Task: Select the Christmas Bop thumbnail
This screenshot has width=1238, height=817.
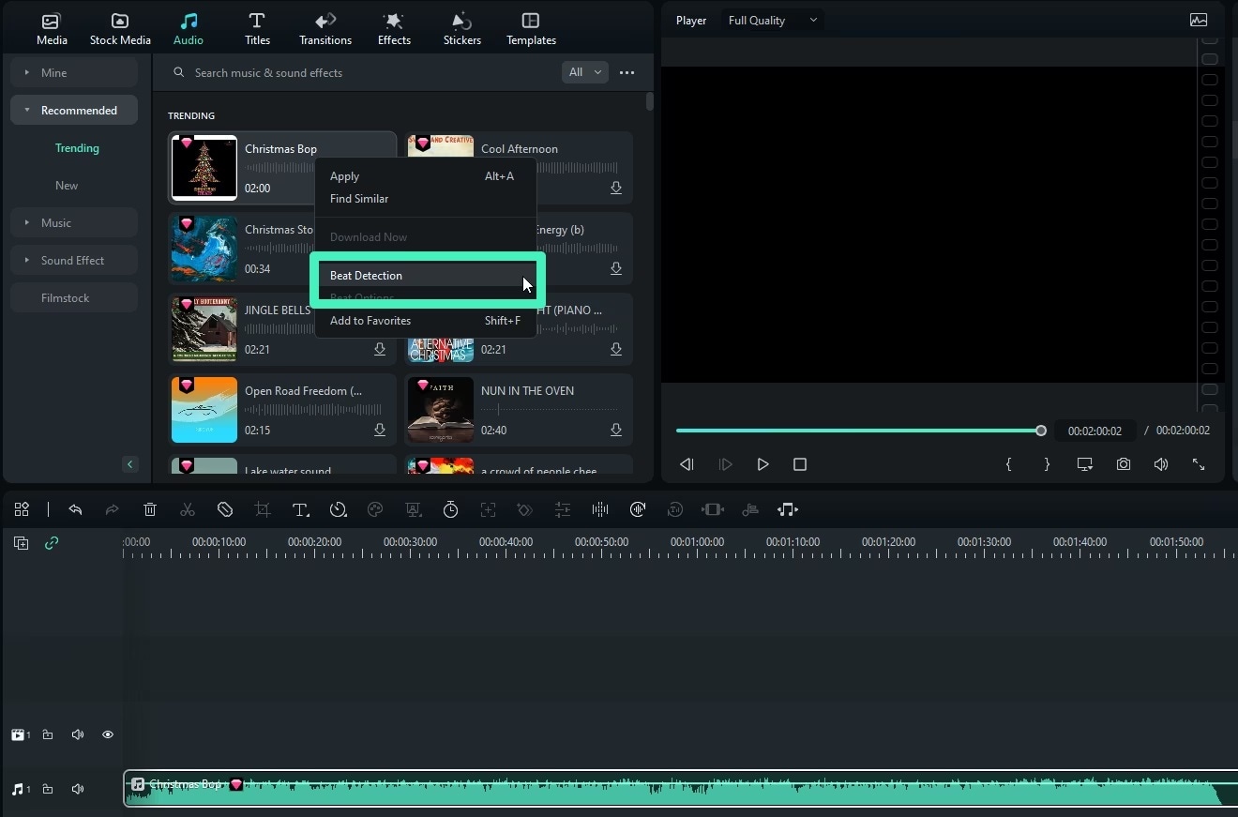Action: (204, 168)
